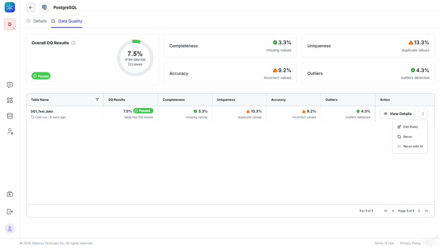Click the video tutorials icon in sidebar
This screenshot has width=441, height=248.
click(x=10, y=194)
